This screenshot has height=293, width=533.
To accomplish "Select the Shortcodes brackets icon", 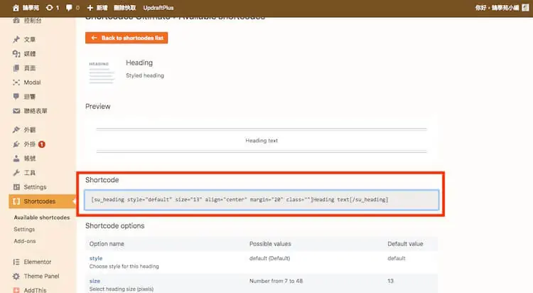I will [16, 201].
